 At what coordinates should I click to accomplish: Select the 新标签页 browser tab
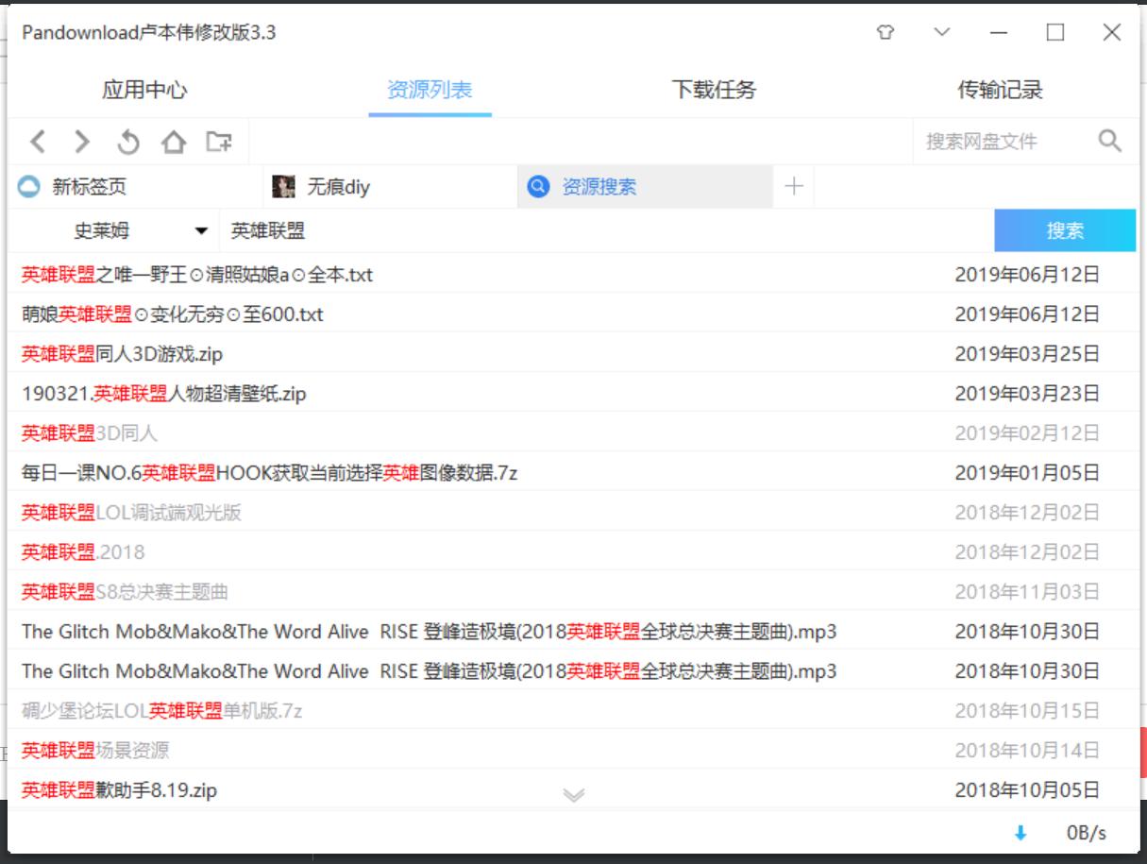click(136, 187)
